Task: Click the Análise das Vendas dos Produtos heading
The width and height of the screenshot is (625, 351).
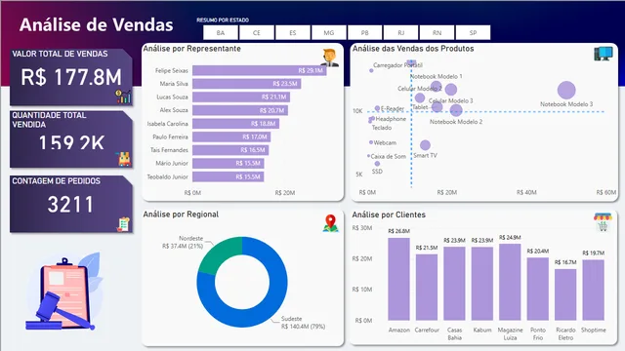Action: click(x=413, y=49)
